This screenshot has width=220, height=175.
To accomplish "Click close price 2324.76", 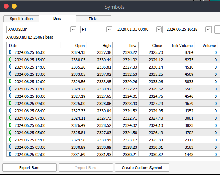I will 156,96.
